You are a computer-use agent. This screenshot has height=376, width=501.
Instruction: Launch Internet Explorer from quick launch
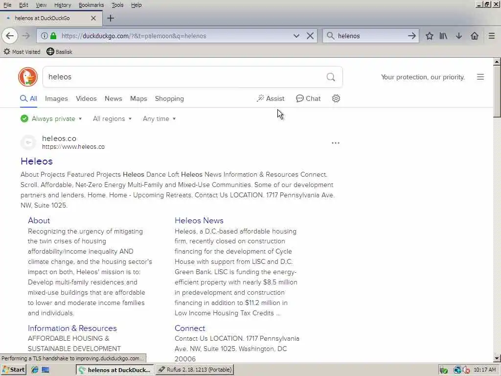coord(35,370)
